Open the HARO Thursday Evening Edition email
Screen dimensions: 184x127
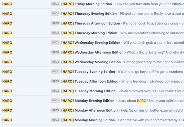(92, 14)
